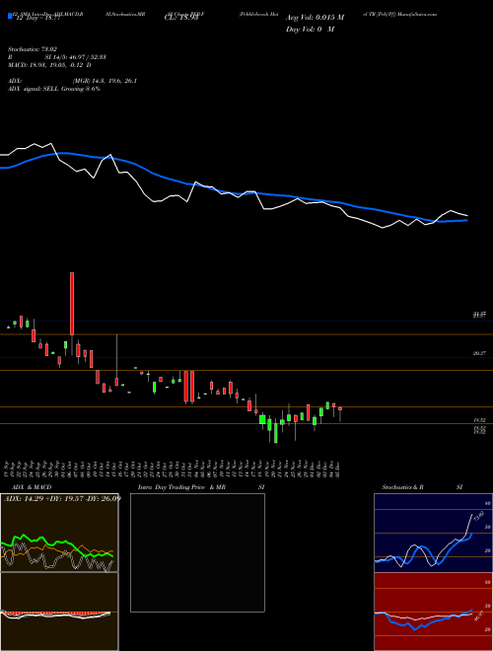The height and width of the screenshot is (651, 493).
Task: Click the MACD histogram mini chart
Action: 59,612
